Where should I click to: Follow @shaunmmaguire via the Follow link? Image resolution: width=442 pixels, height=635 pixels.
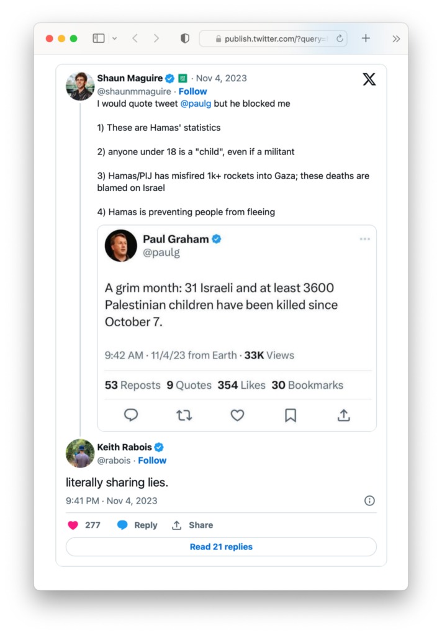pyautogui.click(x=192, y=91)
